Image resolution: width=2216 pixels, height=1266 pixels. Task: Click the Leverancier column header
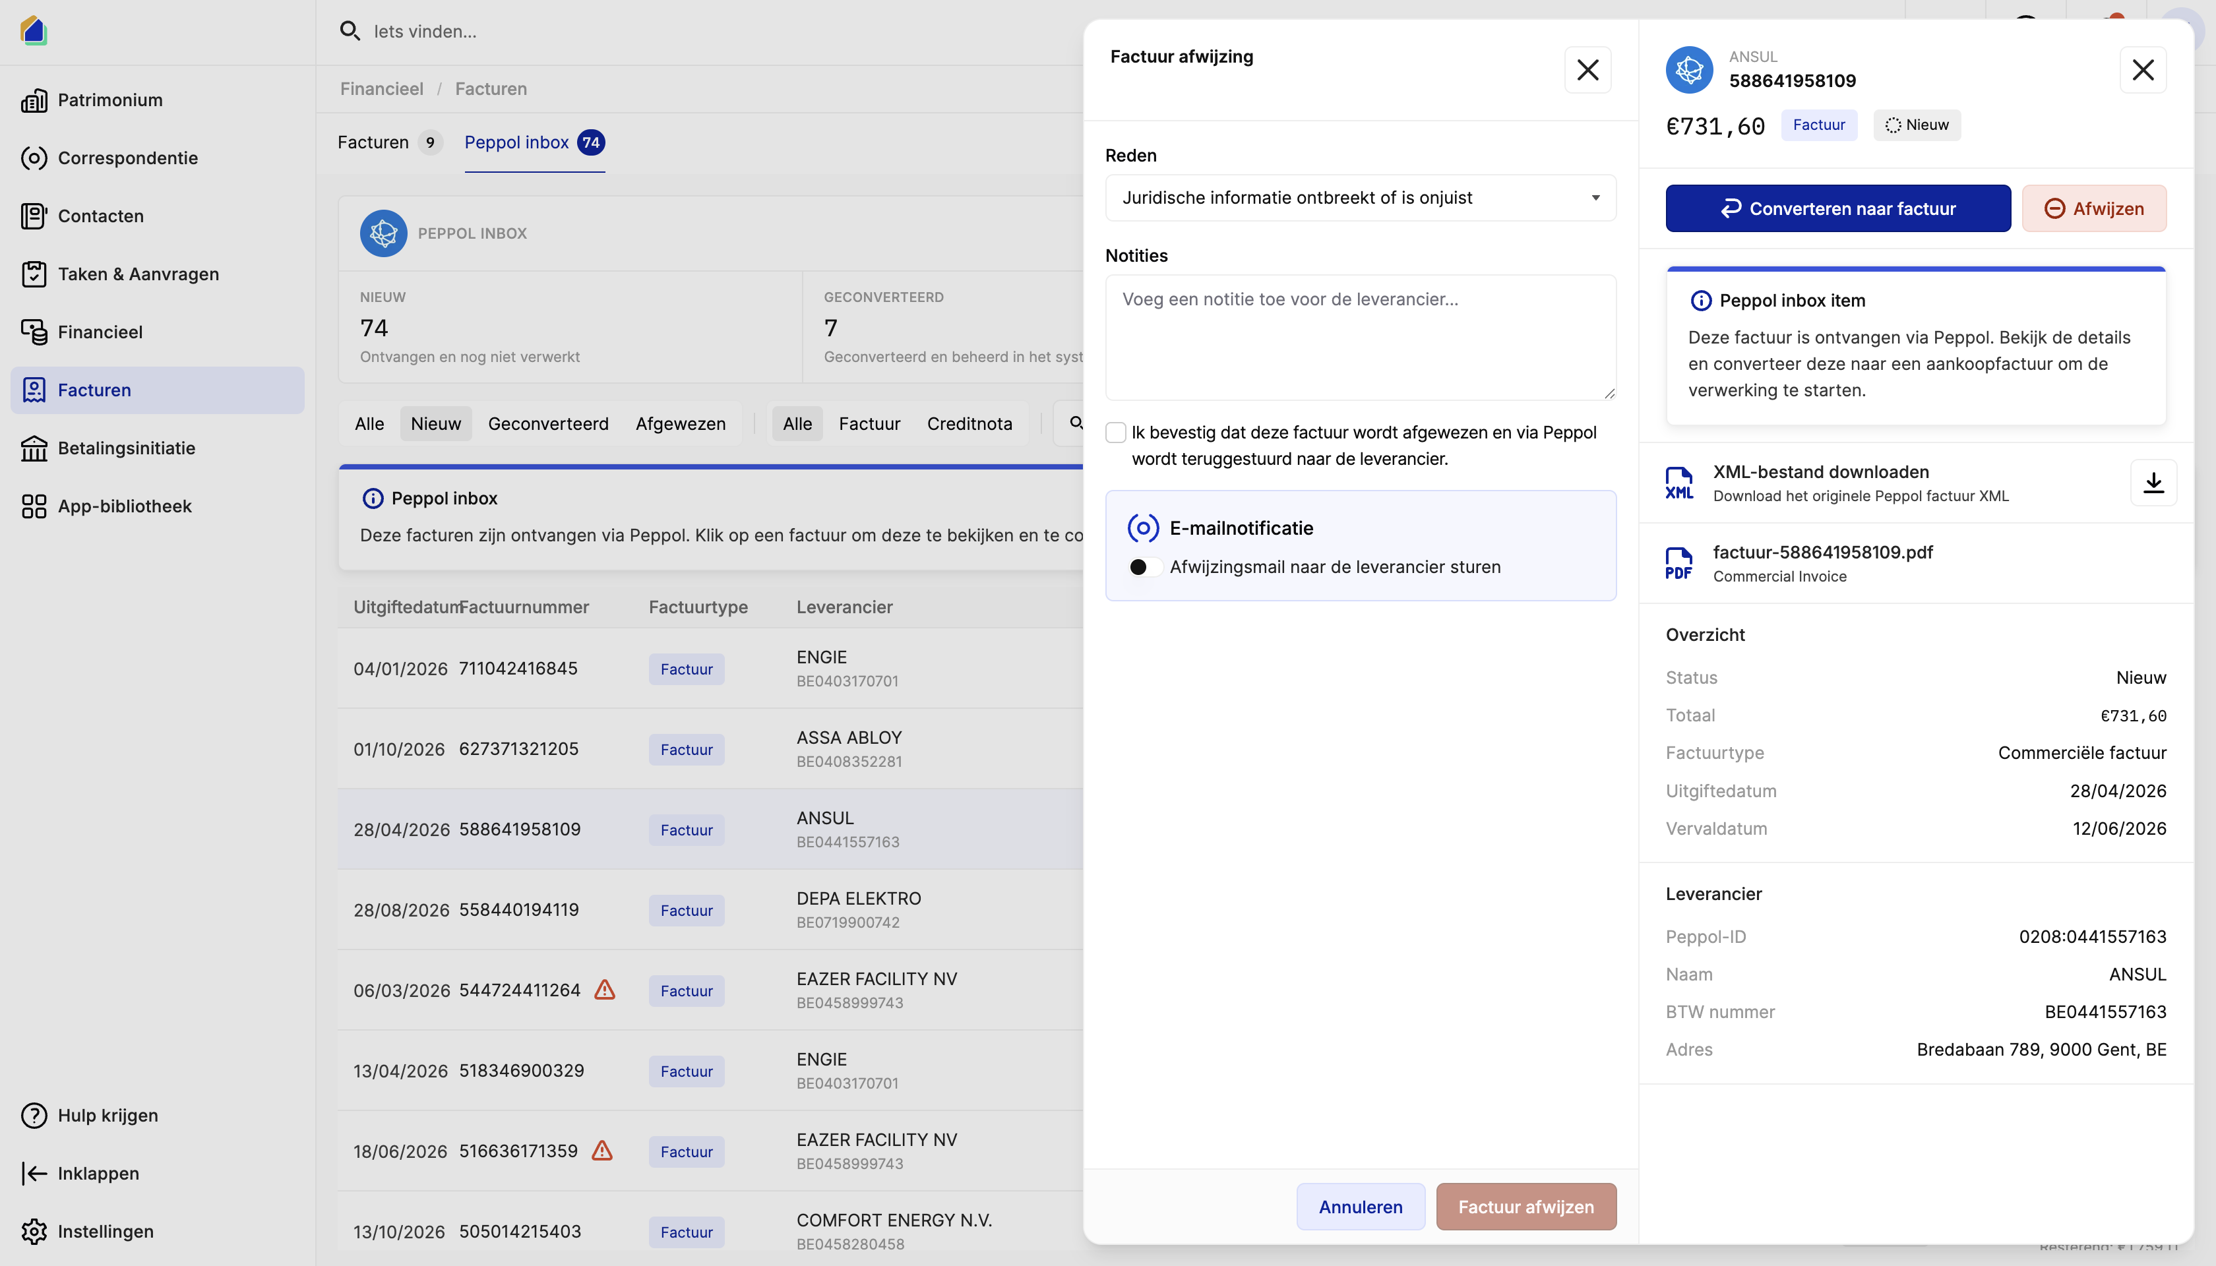pos(844,607)
